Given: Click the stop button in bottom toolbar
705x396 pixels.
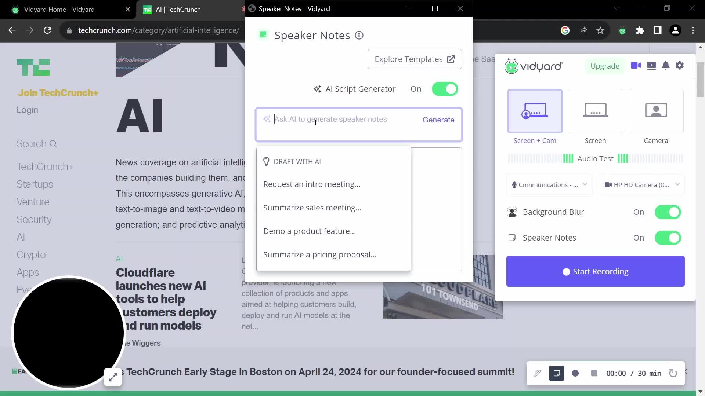Looking at the screenshot, I should 594,373.
